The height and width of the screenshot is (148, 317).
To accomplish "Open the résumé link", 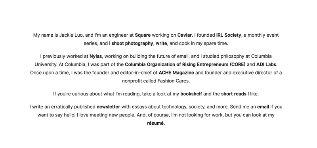I will 155,123.
